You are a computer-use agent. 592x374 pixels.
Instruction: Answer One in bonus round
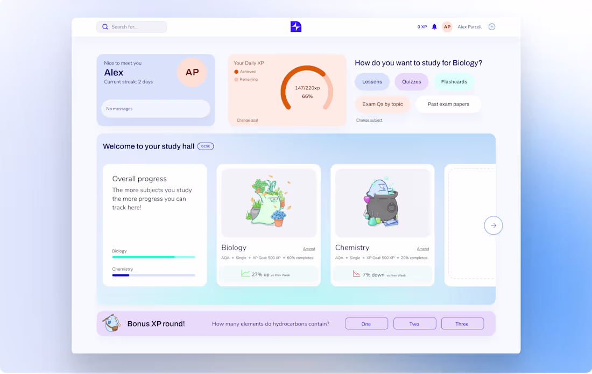tap(366, 324)
